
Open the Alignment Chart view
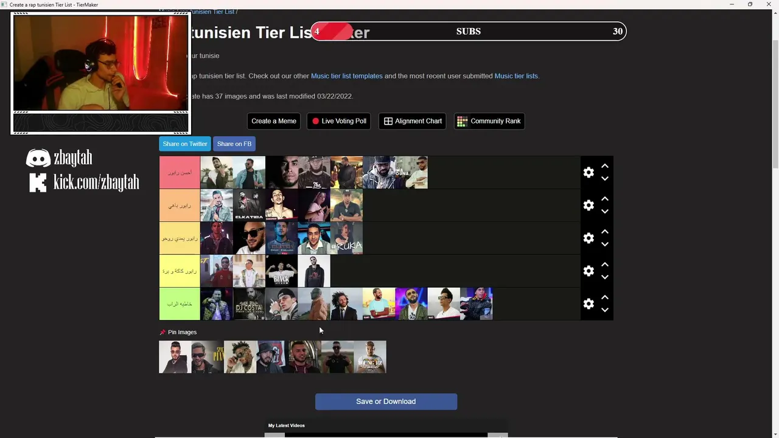413,121
